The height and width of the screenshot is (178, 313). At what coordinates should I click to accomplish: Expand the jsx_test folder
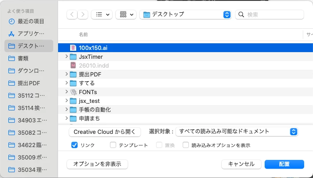67,101
